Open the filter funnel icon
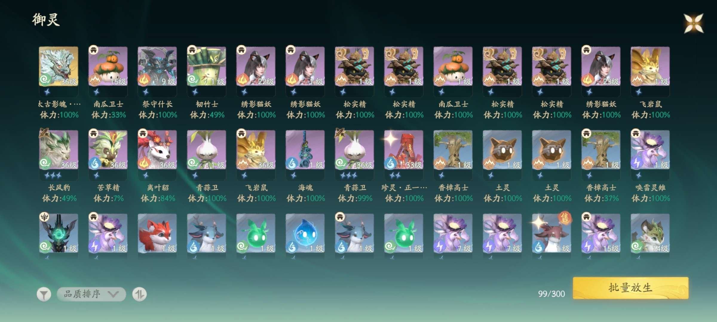 pos(44,295)
